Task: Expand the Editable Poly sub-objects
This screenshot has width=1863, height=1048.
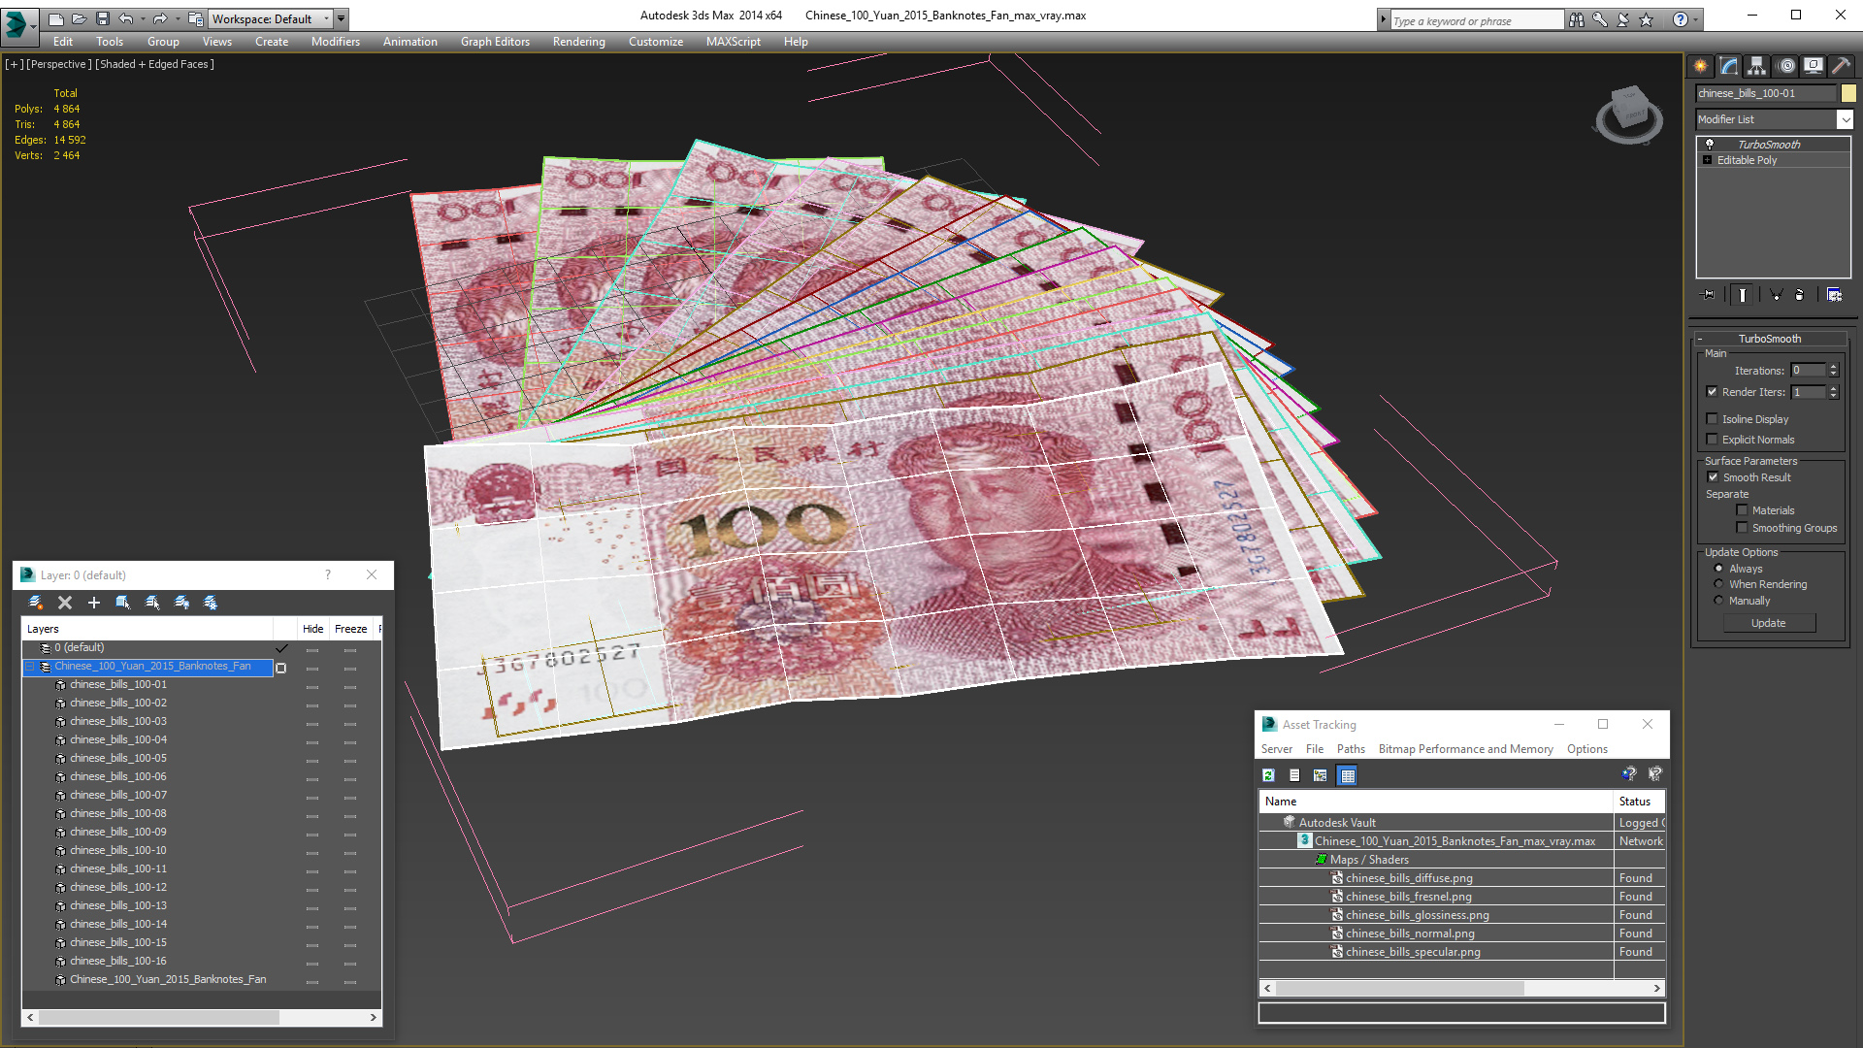Action: tap(1708, 160)
